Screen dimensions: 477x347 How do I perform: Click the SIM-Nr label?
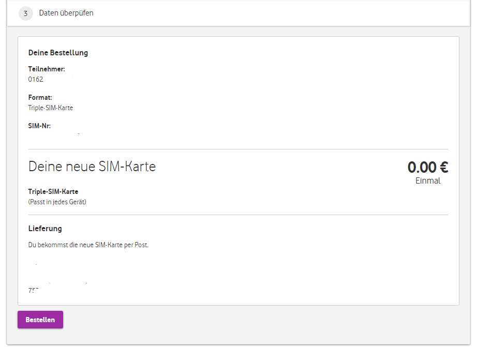point(39,126)
